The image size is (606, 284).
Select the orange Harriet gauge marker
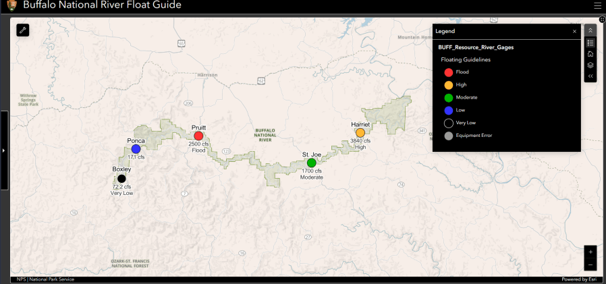coord(360,133)
